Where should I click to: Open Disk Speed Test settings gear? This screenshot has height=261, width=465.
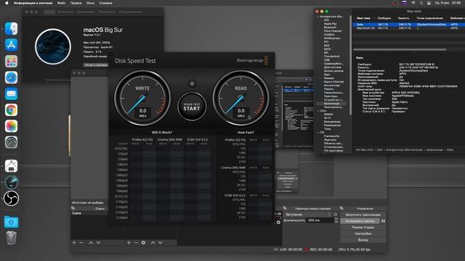tap(192, 84)
